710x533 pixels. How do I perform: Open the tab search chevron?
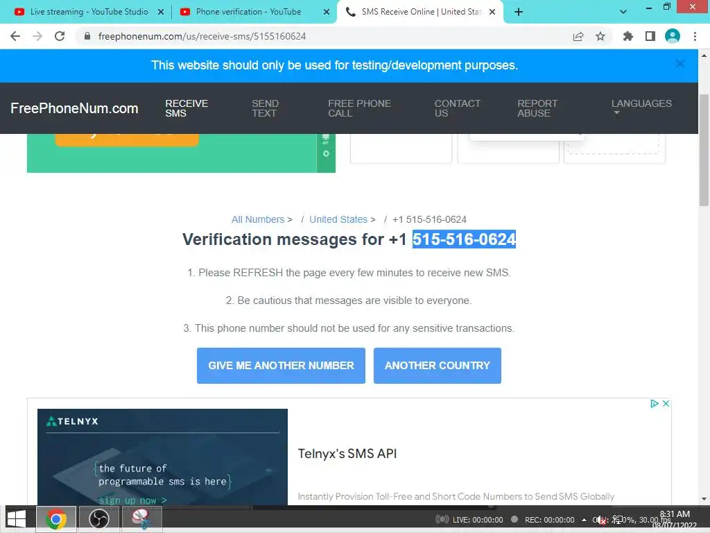click(623, 12)
